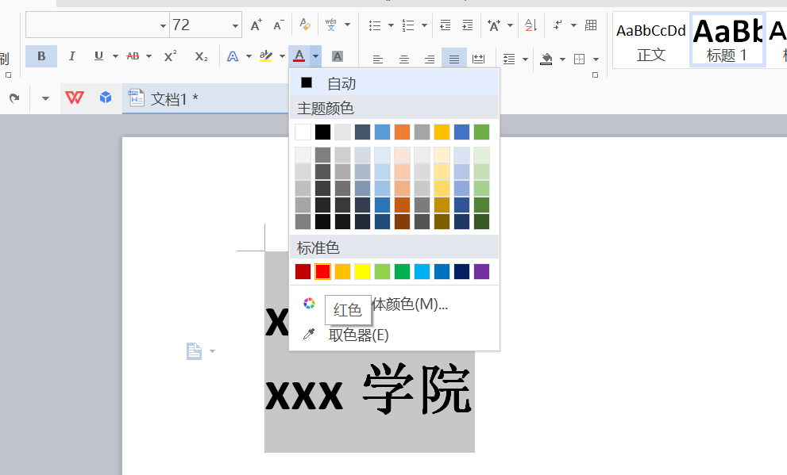Toggle italic formatting
Screen dimensions: 787x475
point(72,56)
